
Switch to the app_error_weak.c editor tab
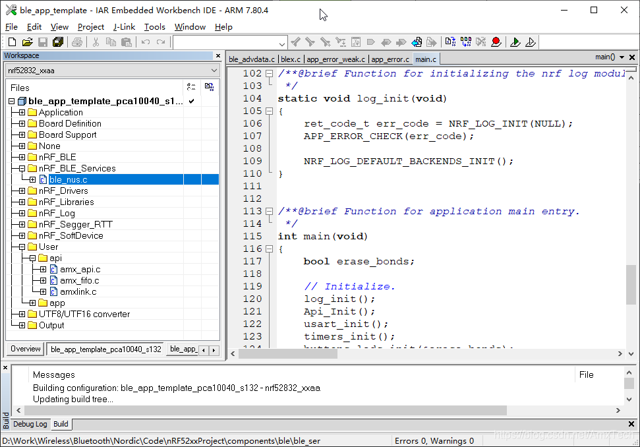[336, 59]
